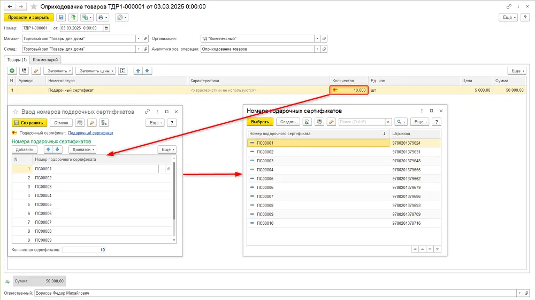Viewport: 535px width, 300px height.
Task: Open the Подарочный сертификат hyperlink
Action: point(90,133)
